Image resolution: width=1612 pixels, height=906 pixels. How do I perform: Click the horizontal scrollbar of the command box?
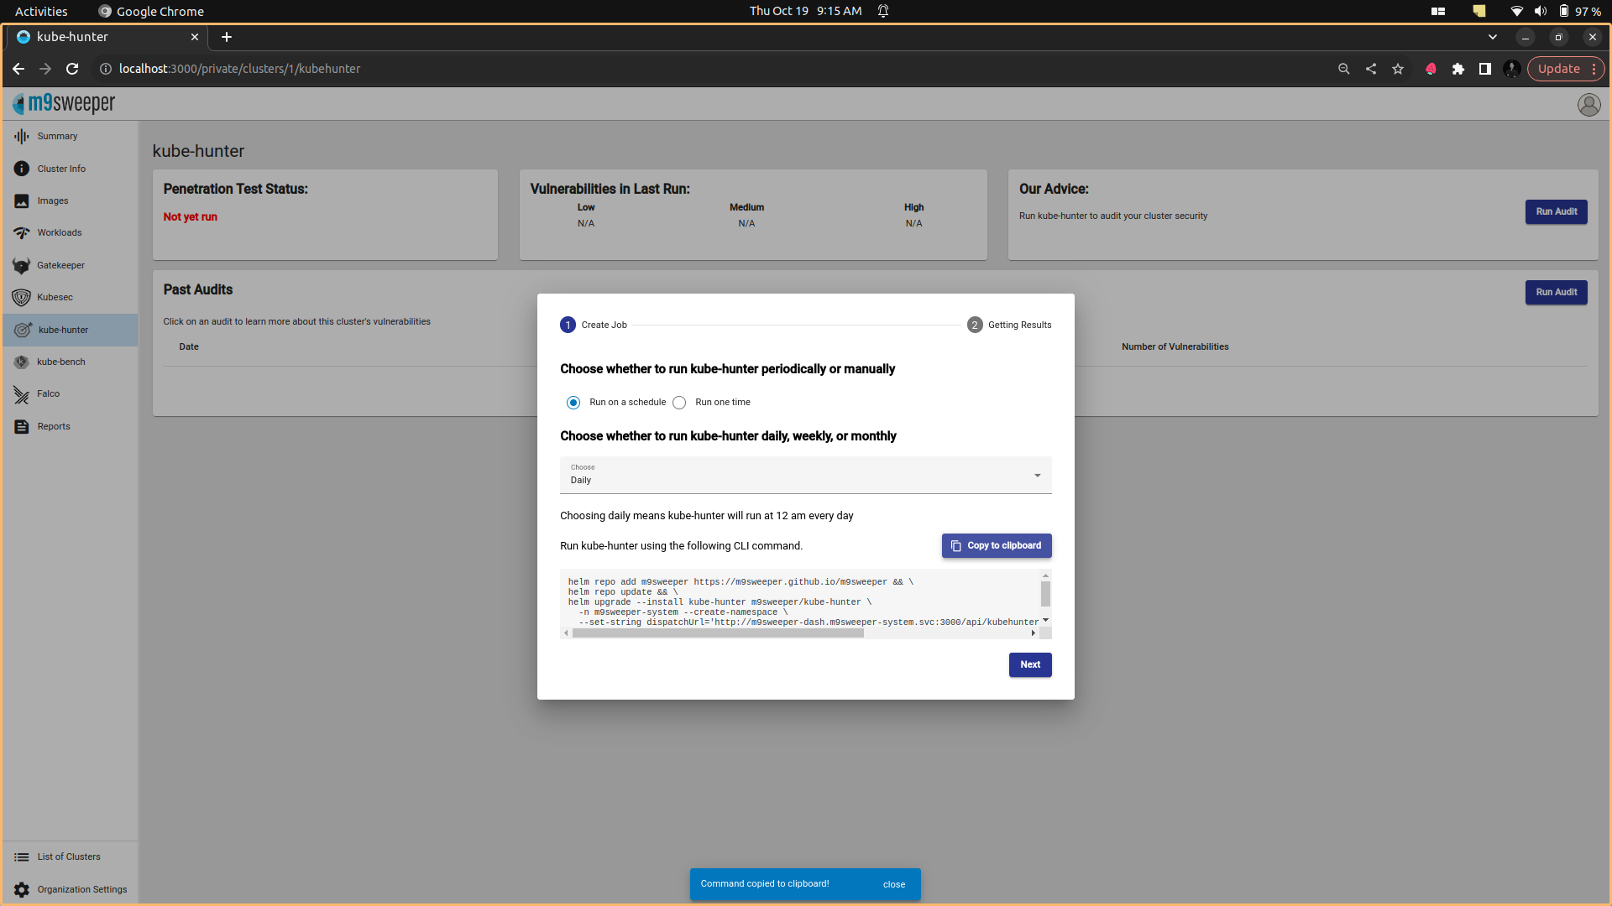pyautogui.click(x=718, y=633)
